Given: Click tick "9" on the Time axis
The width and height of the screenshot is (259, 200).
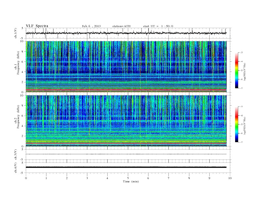Looking at the screenshot, I should pos(209,178).
